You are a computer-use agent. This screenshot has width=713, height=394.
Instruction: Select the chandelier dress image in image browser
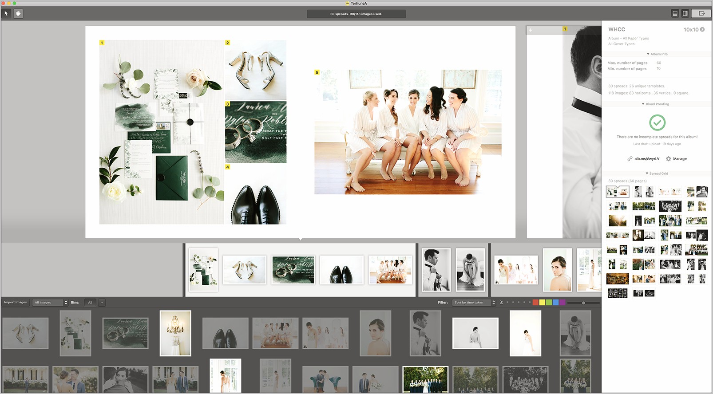(x=175, y=333)
